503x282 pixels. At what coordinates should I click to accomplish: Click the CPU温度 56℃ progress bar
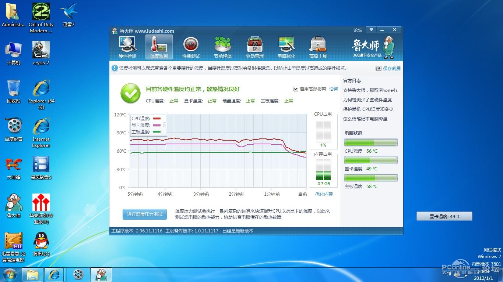click(371, 142)
